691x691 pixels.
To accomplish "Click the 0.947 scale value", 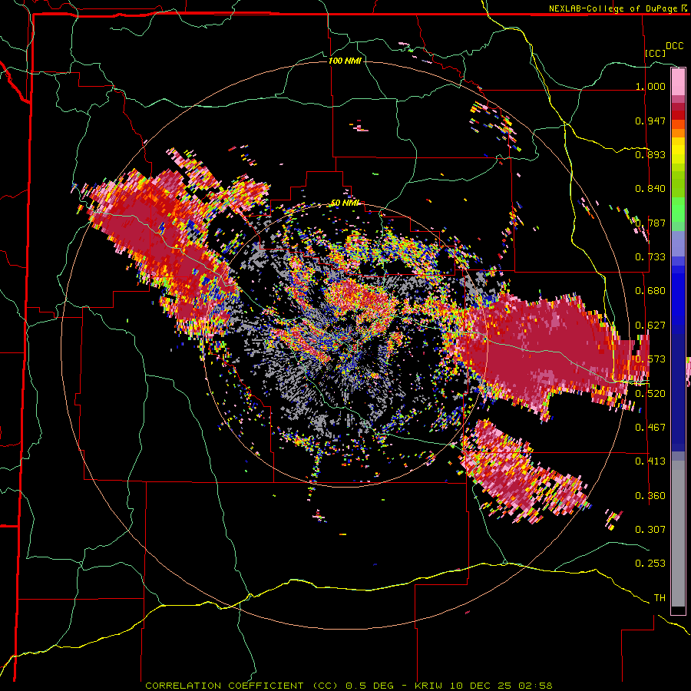I will pos(650,121).
